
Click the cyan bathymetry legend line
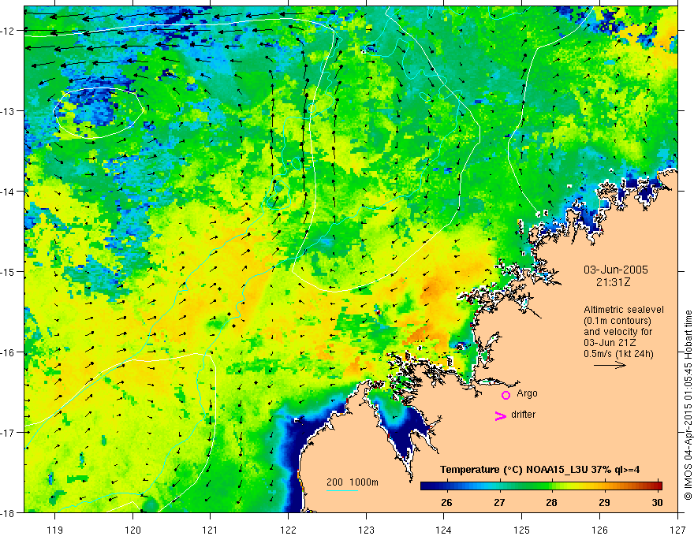coord(342,490)
